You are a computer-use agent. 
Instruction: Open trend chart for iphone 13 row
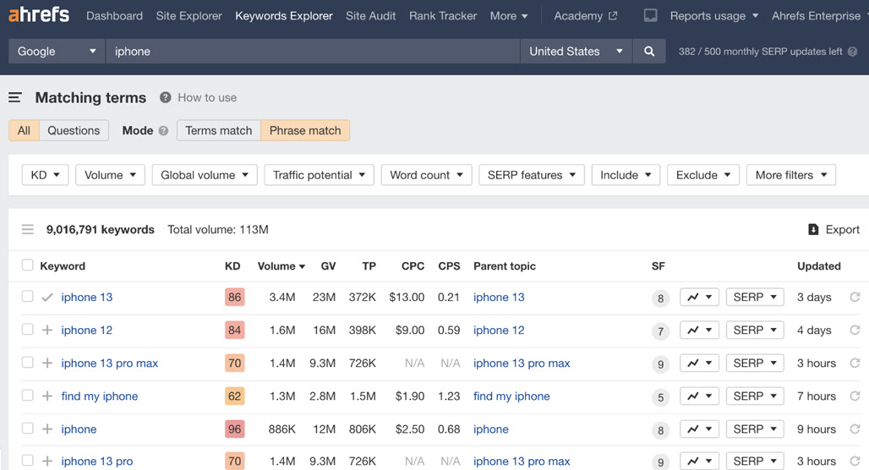(699, 297)
